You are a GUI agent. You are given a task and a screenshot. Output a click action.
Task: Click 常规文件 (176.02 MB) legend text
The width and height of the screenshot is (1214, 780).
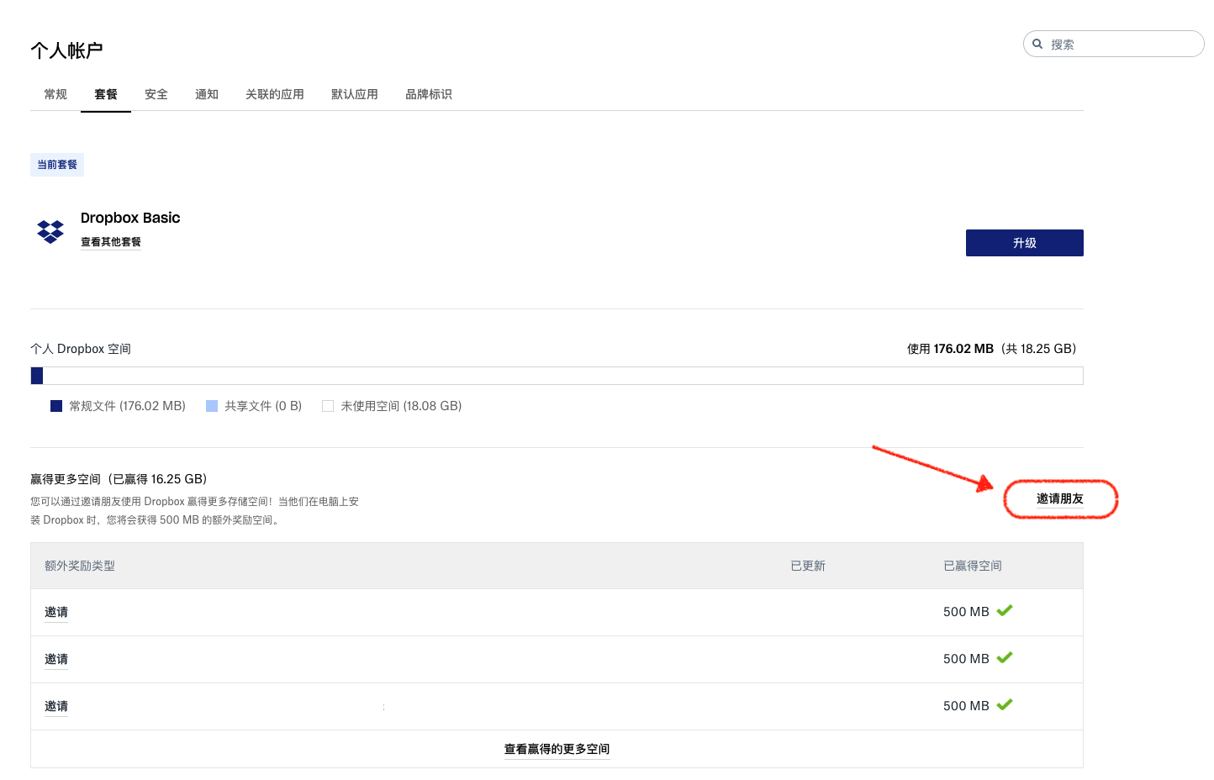tap(127, 406)
